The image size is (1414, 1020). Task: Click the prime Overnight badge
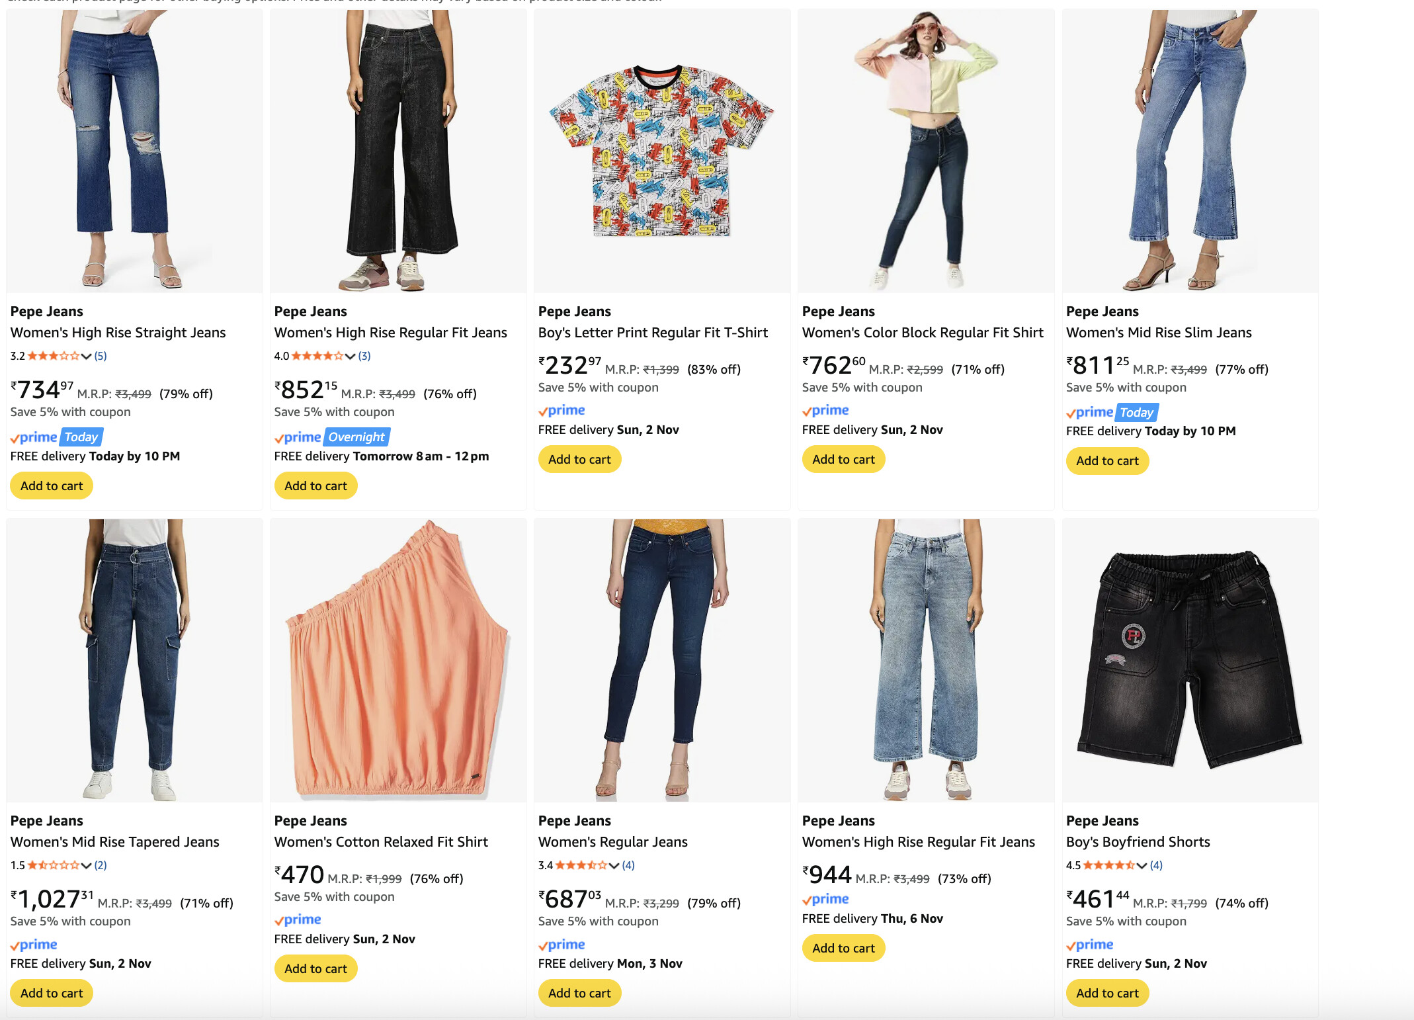(x=332, y=437)
